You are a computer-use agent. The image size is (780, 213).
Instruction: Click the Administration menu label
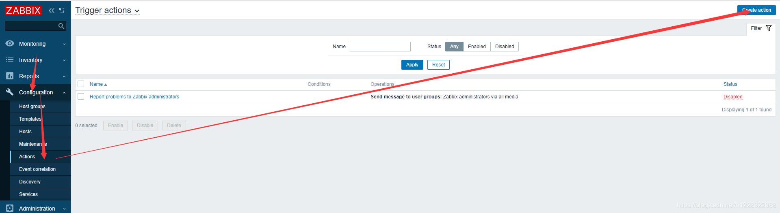[x=37, y=209]
